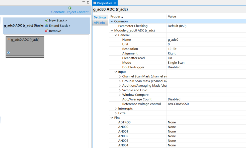The height and width of the screenshot is (148, 246).
Task: Edit the Name value g_adc0
Action: [198, 40]
